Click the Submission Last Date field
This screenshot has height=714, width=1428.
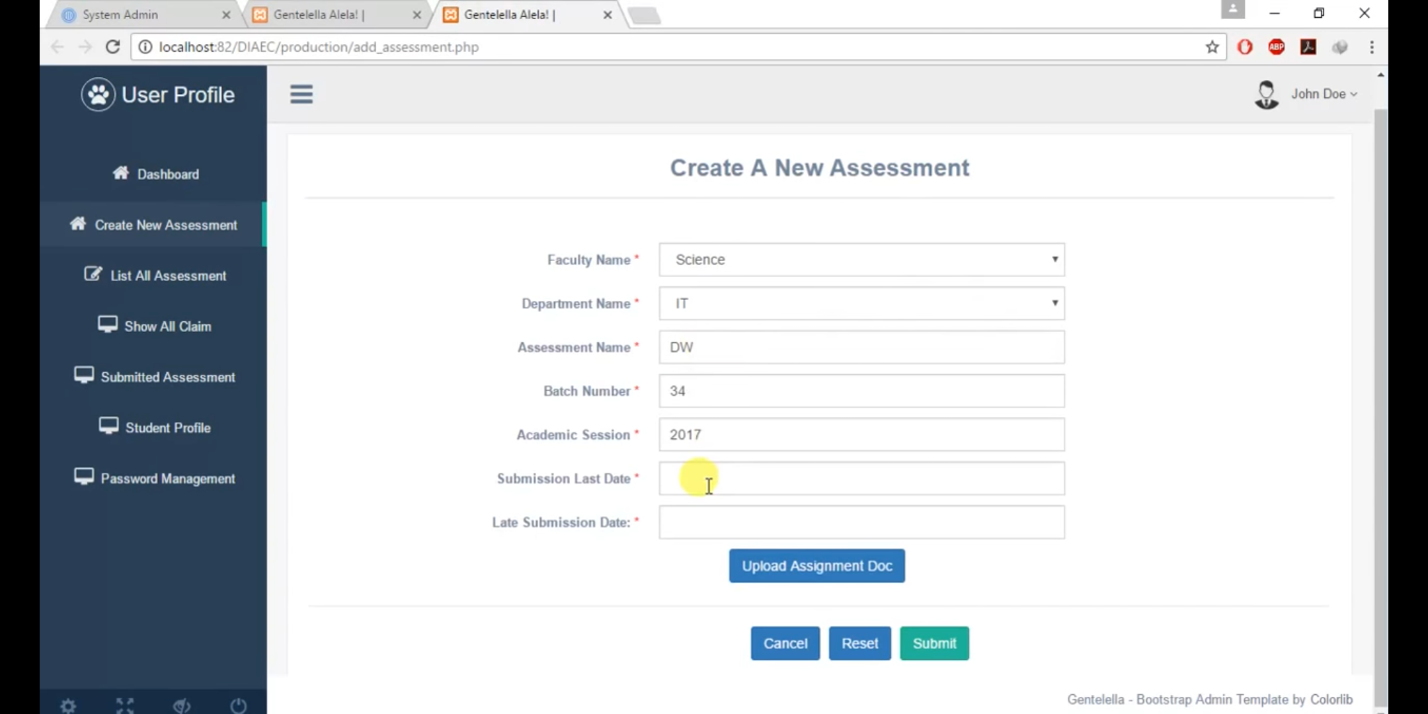pyautogui.click(x=861, y=479)
